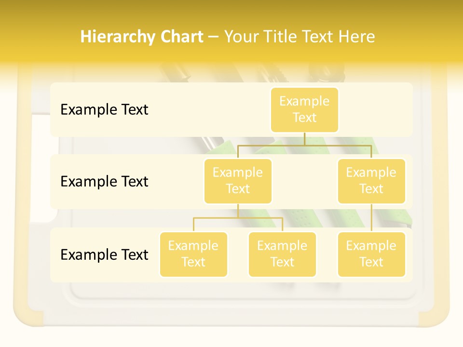Select the connector branching to bottom-left boxes

[x=238, y=217]
